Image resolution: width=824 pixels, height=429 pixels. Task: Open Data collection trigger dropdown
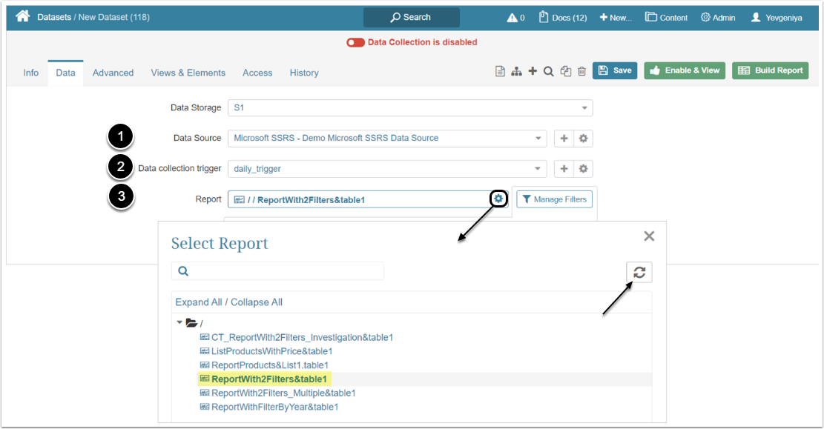click(x=387, y=168)
